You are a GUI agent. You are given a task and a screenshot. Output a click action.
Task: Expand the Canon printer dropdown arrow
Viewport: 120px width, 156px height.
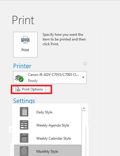83,77
